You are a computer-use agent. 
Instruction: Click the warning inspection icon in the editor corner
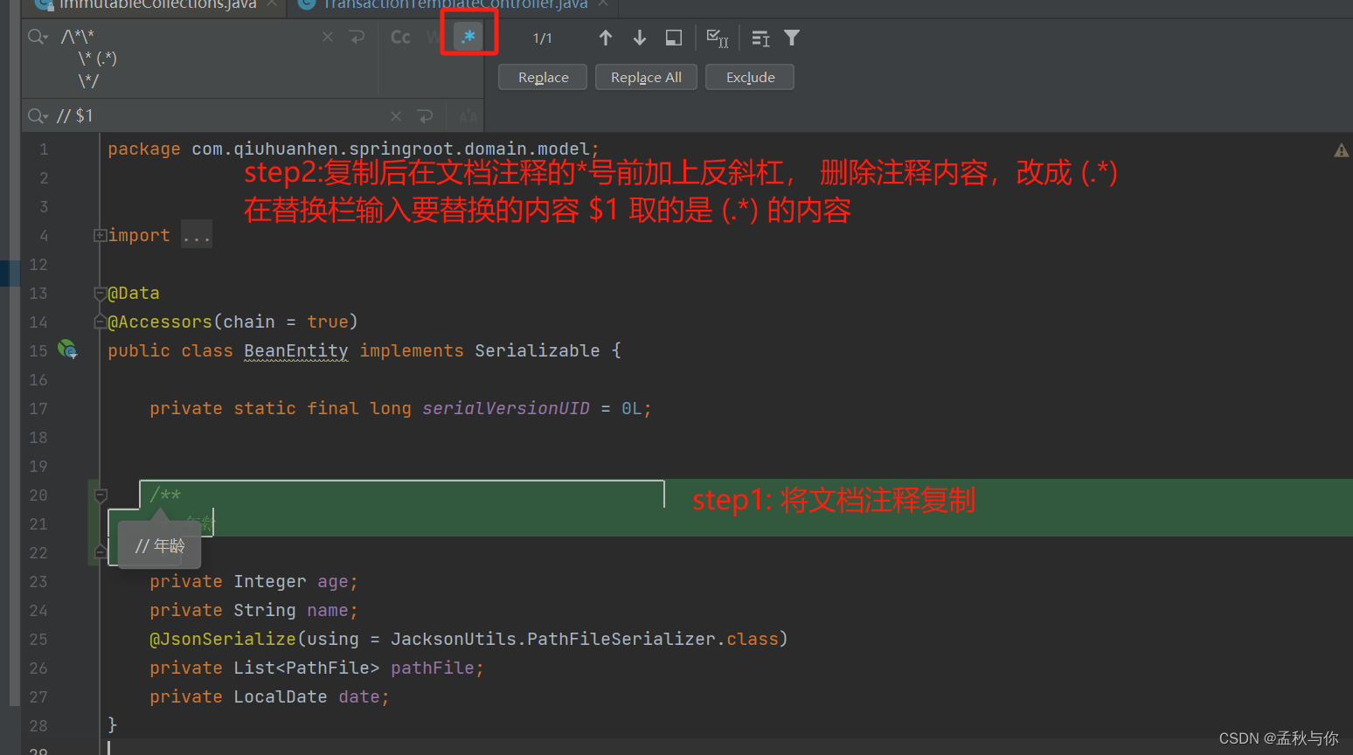pos(1341,150)
